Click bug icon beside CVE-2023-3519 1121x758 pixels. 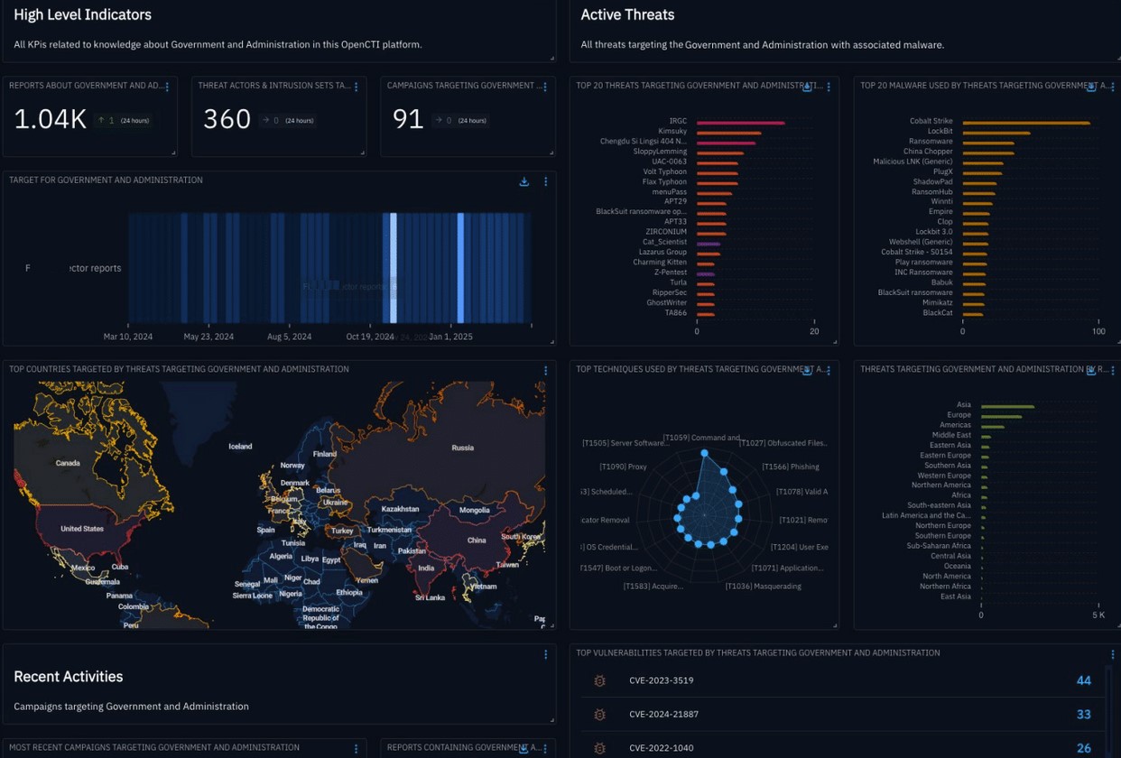click(599, 680)
